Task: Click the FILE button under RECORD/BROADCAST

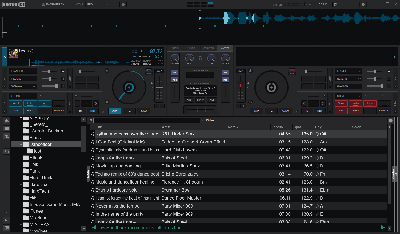Action: [212, 100]
